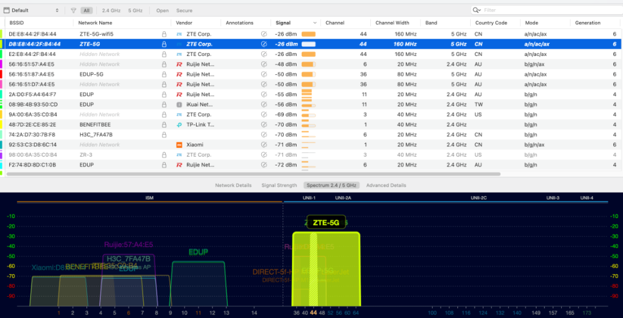The width and height of the screenshot is (623, 318).
Task: Sort by the Signal column header
Action: click(x=283, y=23)
